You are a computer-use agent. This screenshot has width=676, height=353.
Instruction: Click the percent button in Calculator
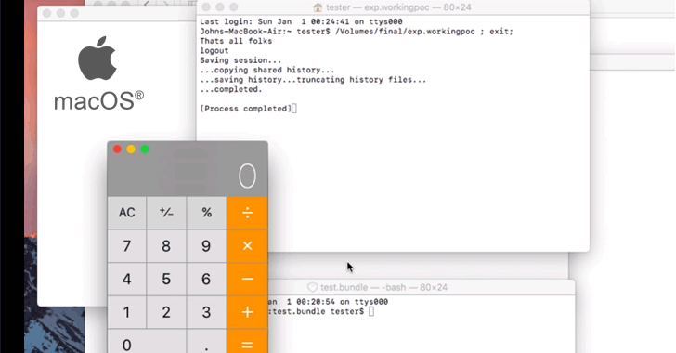(206, 213)
